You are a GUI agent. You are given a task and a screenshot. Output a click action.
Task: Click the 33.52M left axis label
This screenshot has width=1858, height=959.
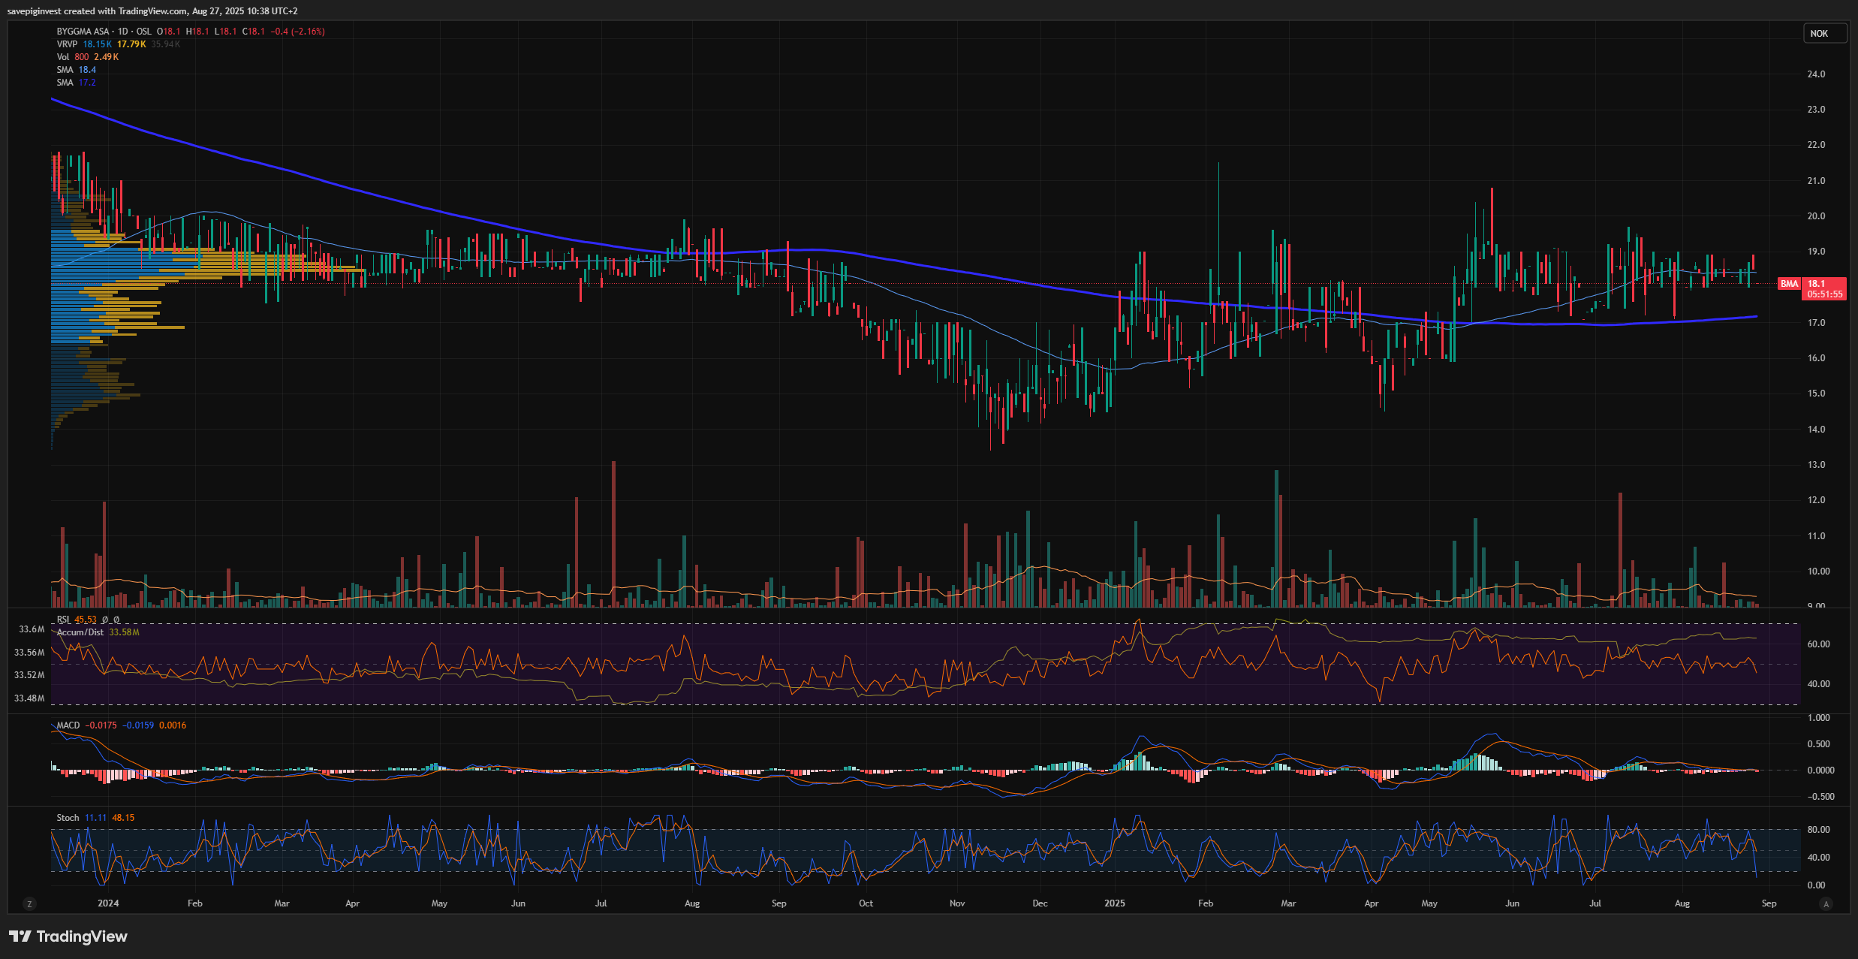coord(29,675)
